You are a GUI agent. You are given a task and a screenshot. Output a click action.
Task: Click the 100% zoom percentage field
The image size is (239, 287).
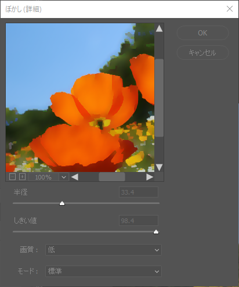coord(44,177)
